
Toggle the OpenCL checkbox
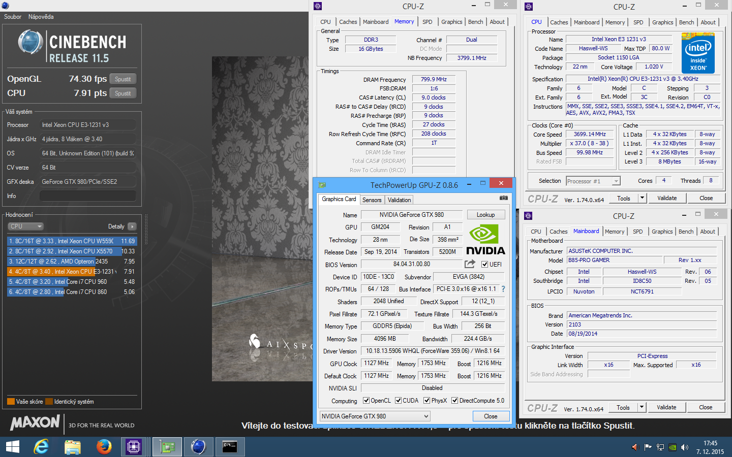[x=366, y=401]
